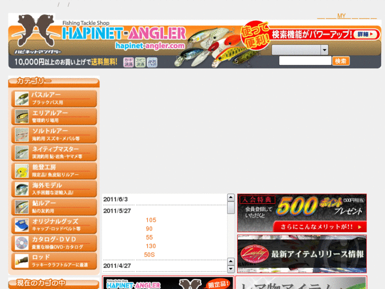This screenshot has height=289, width=385.
Task: Click the hapinet-angler.com text in header
Action: 150,46
